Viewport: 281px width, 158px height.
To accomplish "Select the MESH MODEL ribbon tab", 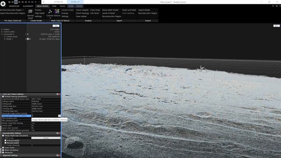I will pyautogui.click(x=43, y=6).
